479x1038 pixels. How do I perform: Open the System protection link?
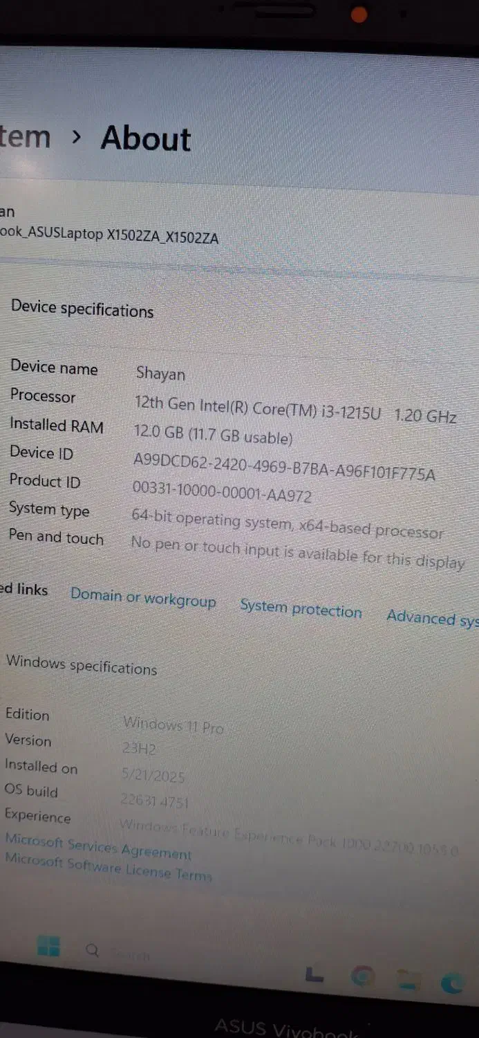pos(301,608)
